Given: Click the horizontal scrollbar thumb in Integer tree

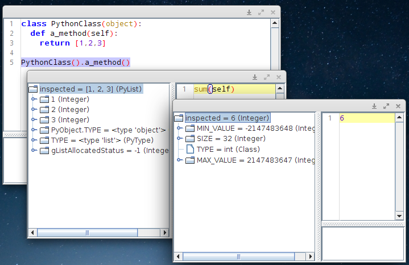Looking at the screenshot, I should coord(239,256).
